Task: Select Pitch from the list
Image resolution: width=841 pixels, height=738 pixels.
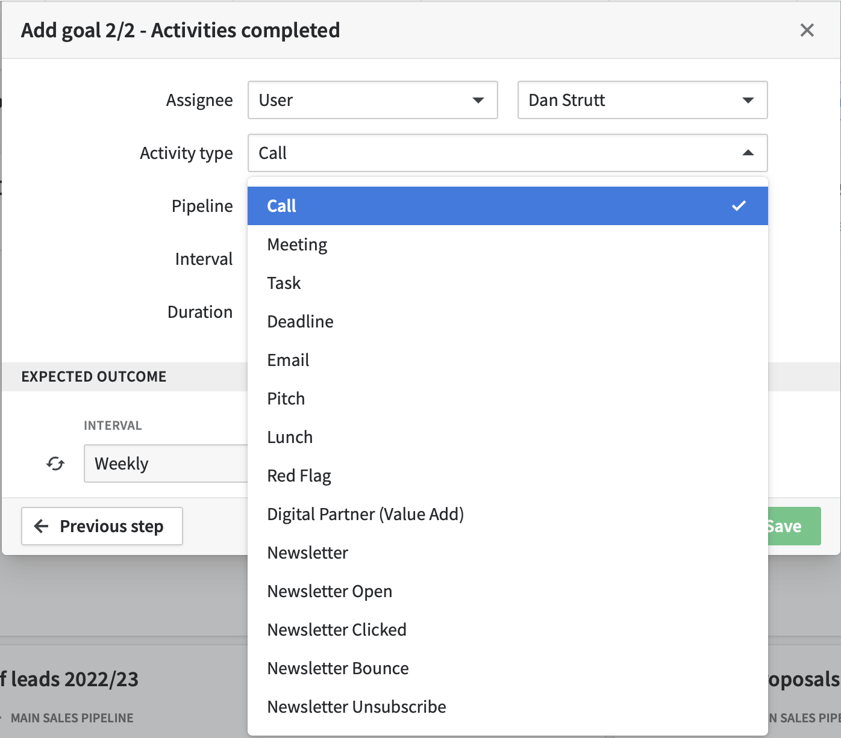Action: [x=286, y=398]
